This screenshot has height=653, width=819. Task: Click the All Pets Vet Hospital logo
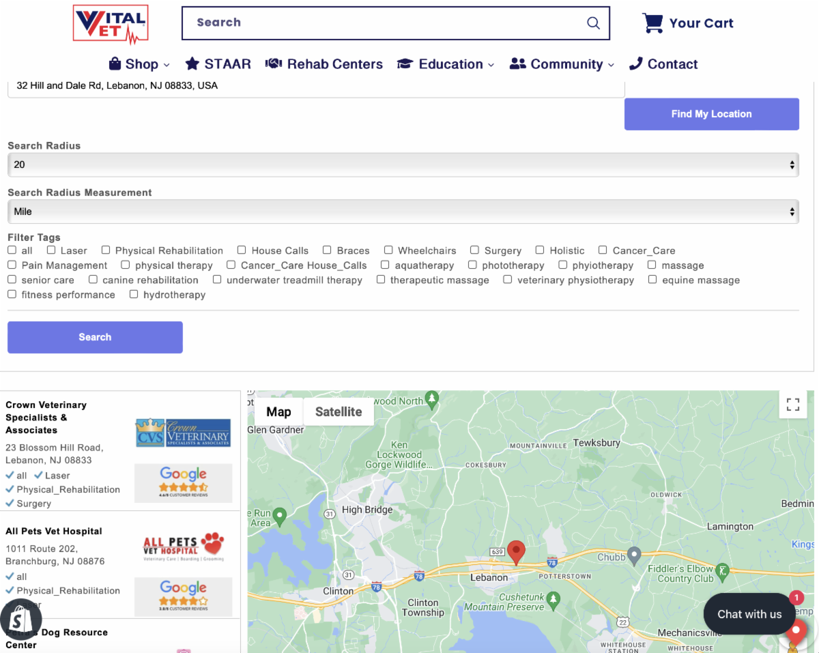(183, 547)
